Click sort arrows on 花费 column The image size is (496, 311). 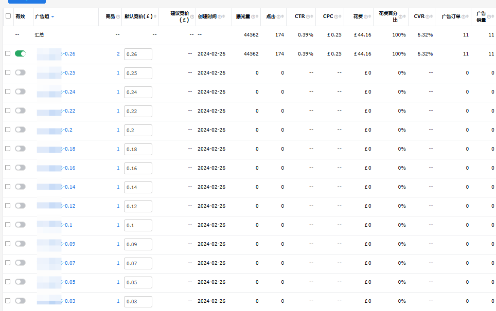tap(370, 16)
